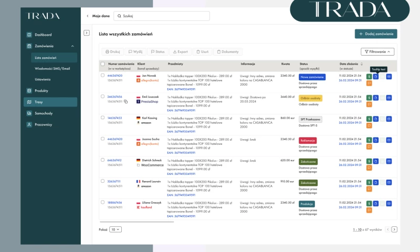Open the Filtrowanie filter dropdown
Viewport: 420px width, 252px height.
pyautogui.click(x=377, y=51)
